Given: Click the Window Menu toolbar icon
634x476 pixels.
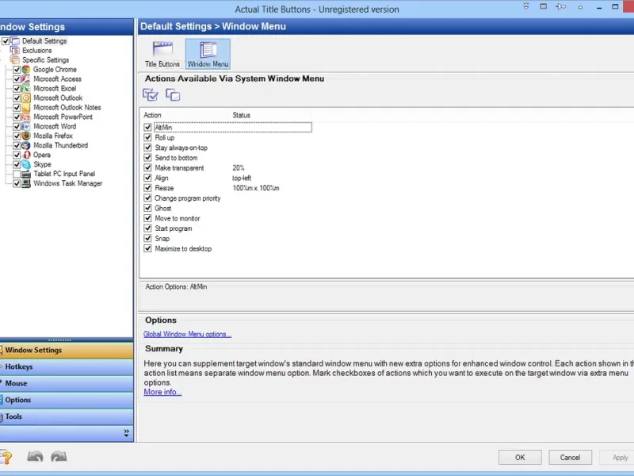Looking at the screenshot, I should (x=208, y=53).
